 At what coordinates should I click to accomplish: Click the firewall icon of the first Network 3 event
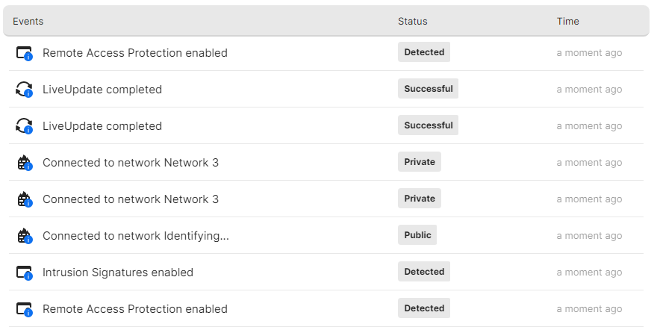[25, 163]
